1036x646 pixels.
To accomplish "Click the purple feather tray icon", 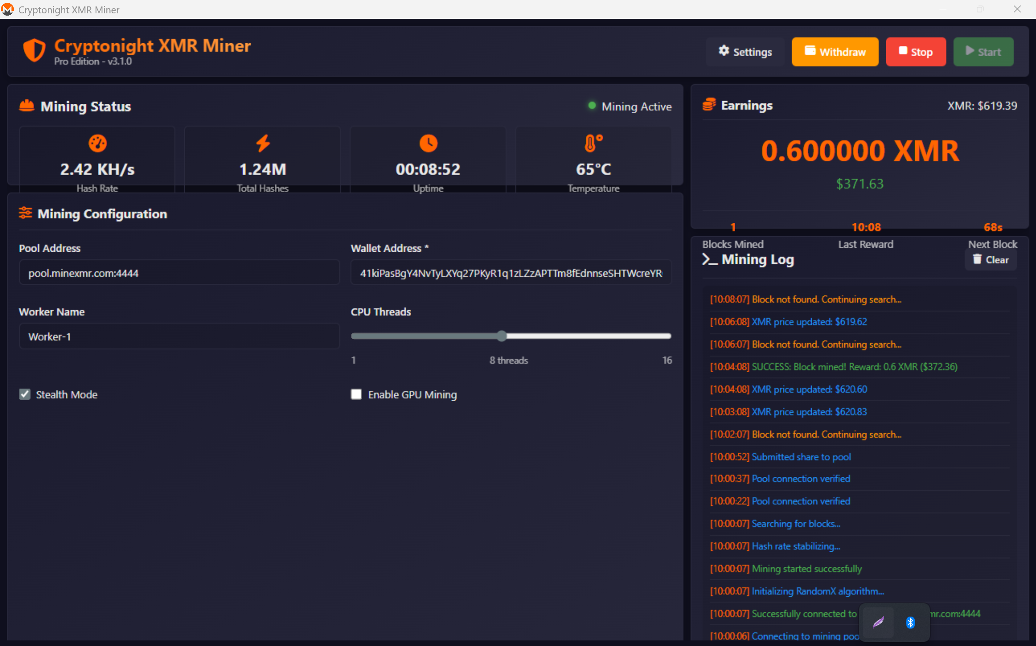I will [878, 623].
